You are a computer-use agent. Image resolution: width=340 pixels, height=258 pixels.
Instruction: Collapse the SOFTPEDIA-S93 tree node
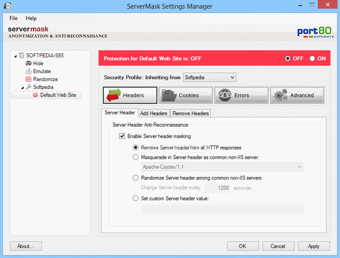[15, 56]
